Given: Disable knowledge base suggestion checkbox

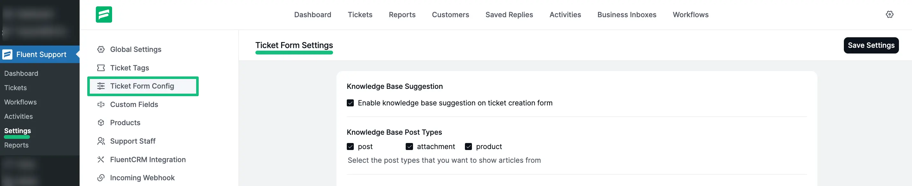Looking at the screenshot, I should [350, 103].
